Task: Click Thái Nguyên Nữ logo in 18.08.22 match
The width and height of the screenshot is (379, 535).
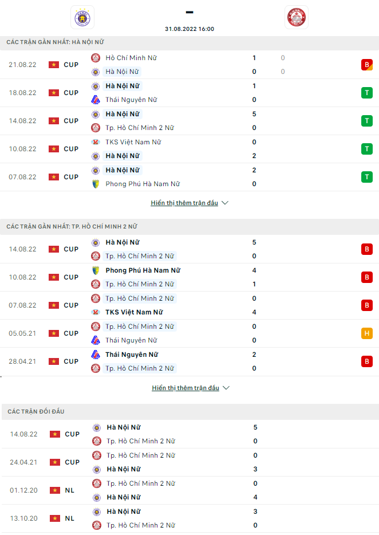Action: coord(96,100)
